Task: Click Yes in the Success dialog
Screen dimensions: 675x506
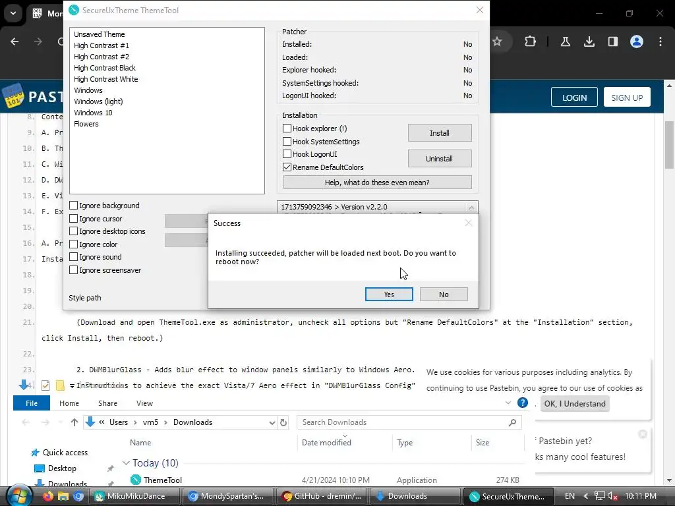Action: (x=389, y=295)
